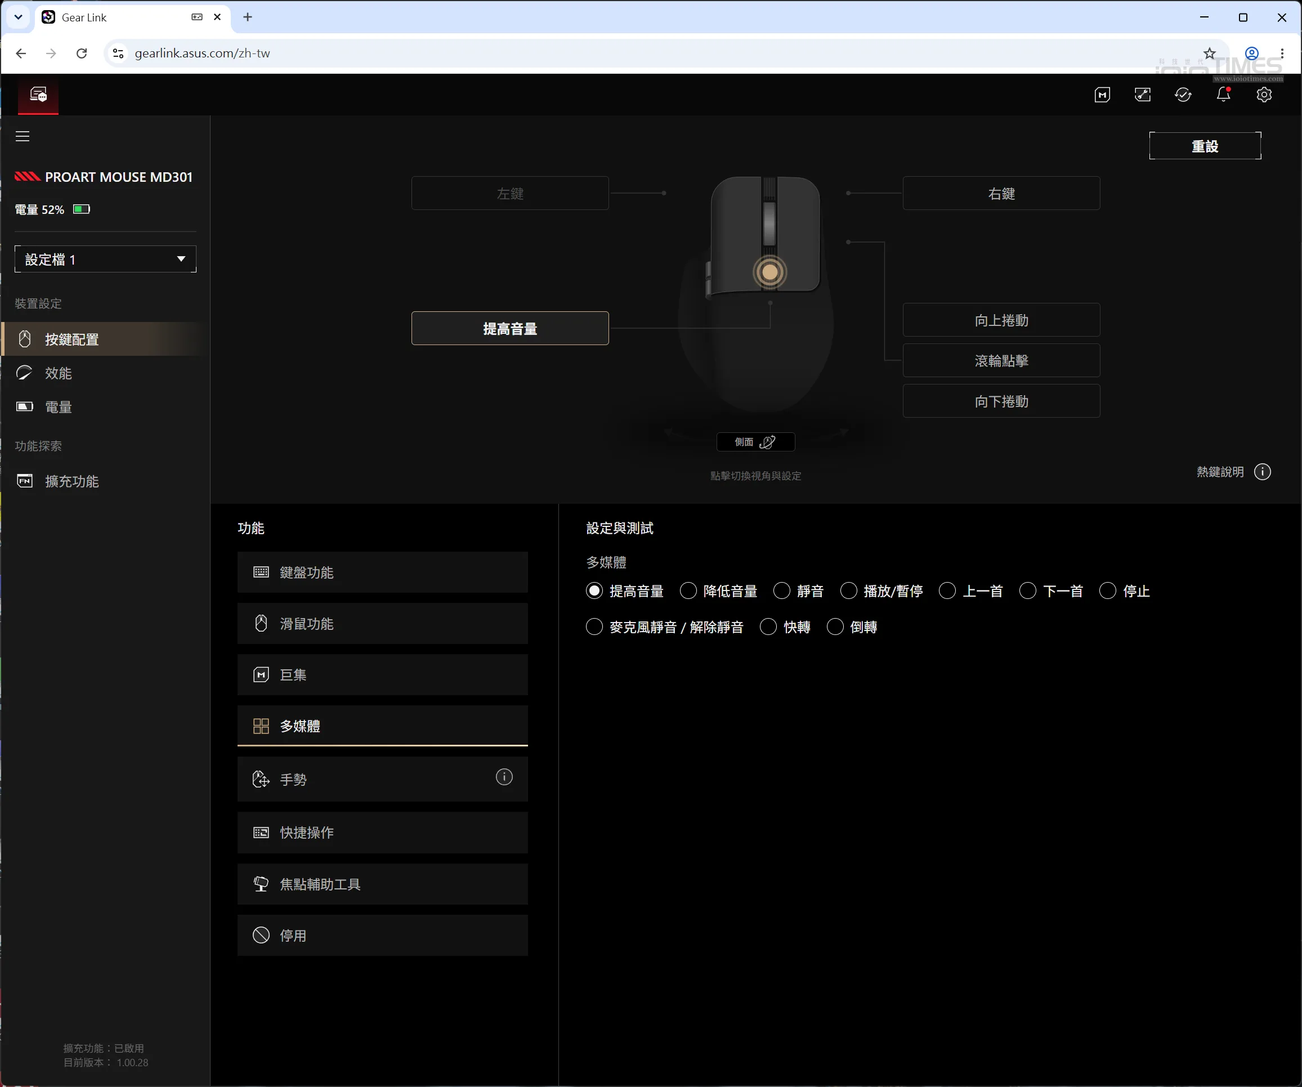
Task: Click the hotkey info icon next to 熱鍵說明
Action: (x=1263, y=472)
